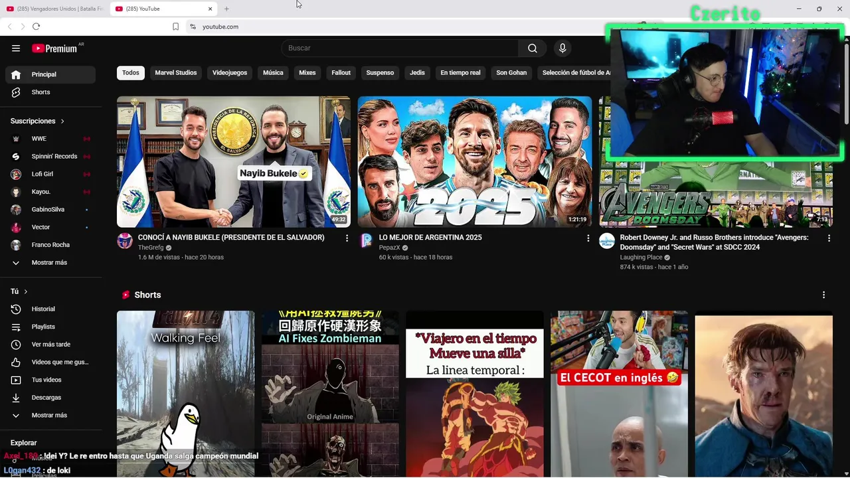Open Descargas downloads page
This screenshot has height=478, width=850.
50,398
